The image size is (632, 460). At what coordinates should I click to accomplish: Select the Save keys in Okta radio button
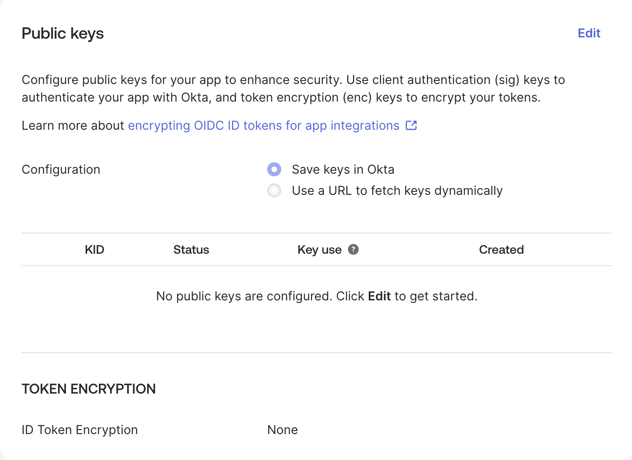[x=274, y=169]
